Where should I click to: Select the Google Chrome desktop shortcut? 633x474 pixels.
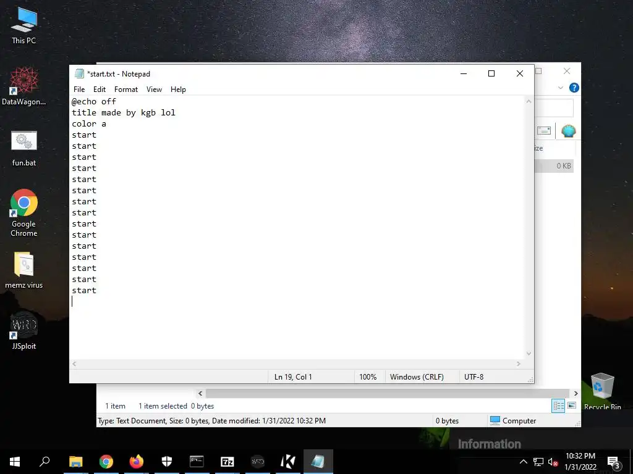[24, 212]
